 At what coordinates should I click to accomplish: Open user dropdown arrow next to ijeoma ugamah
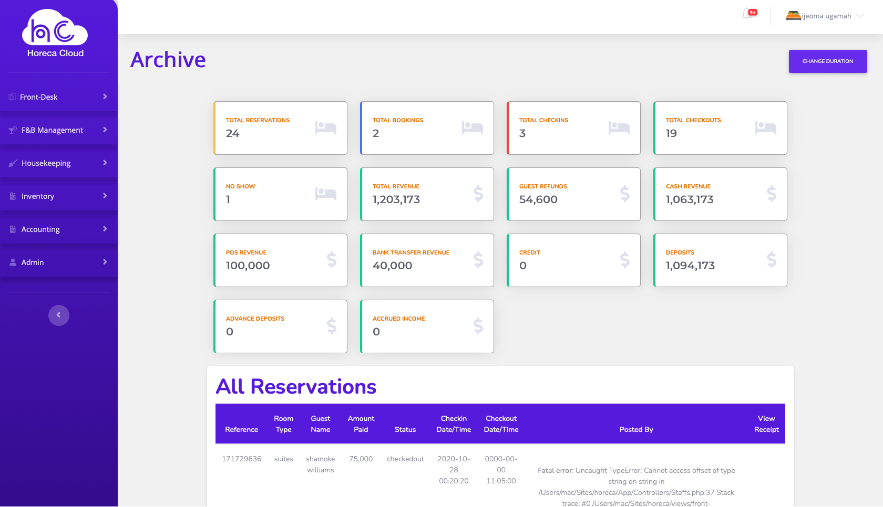tap(860, 16)
